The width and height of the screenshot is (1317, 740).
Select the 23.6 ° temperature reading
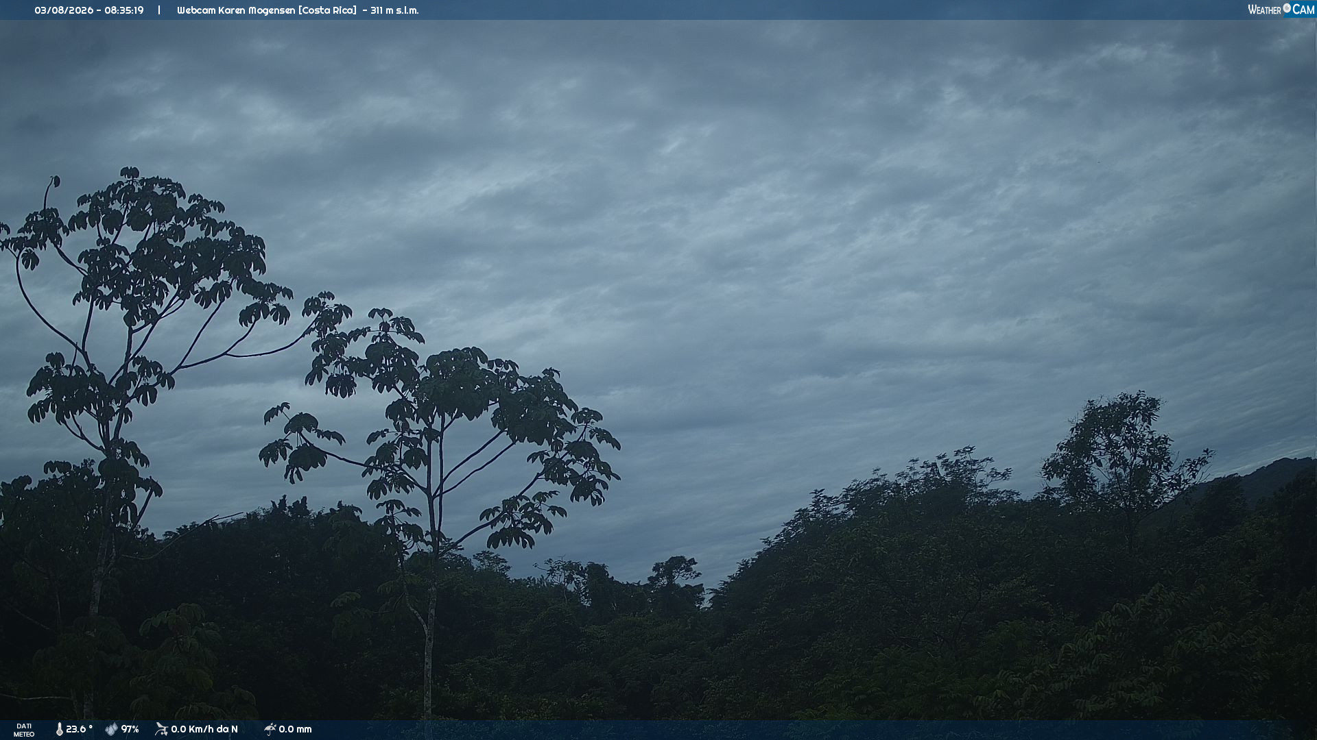79,729
